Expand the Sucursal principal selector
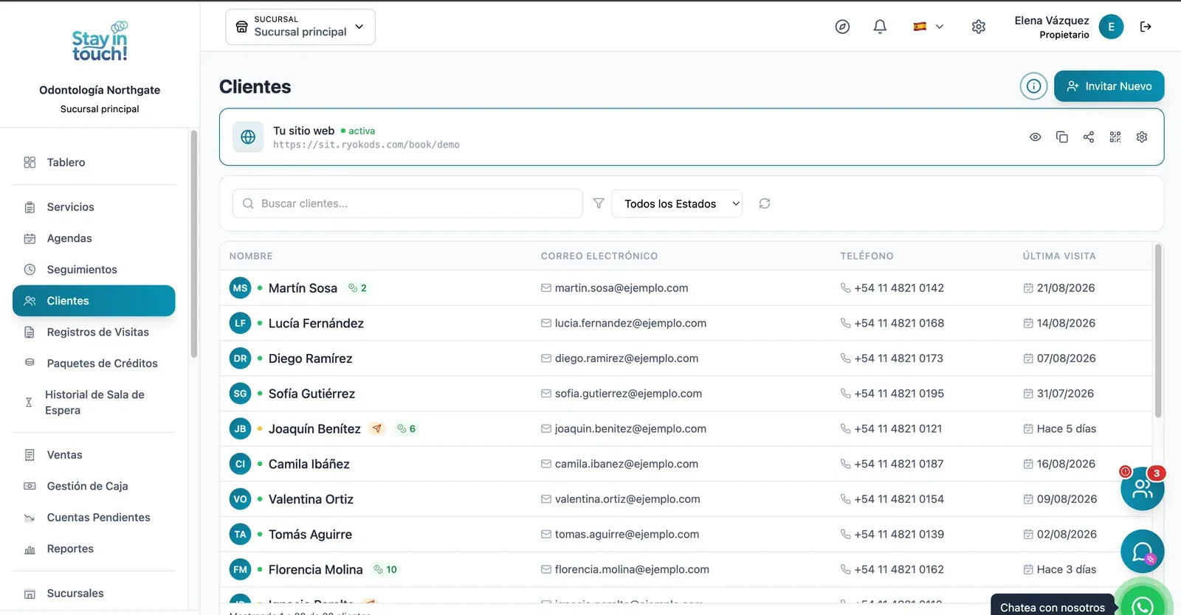The width and height of the screenshot is (1181, 615). [300, 27]
